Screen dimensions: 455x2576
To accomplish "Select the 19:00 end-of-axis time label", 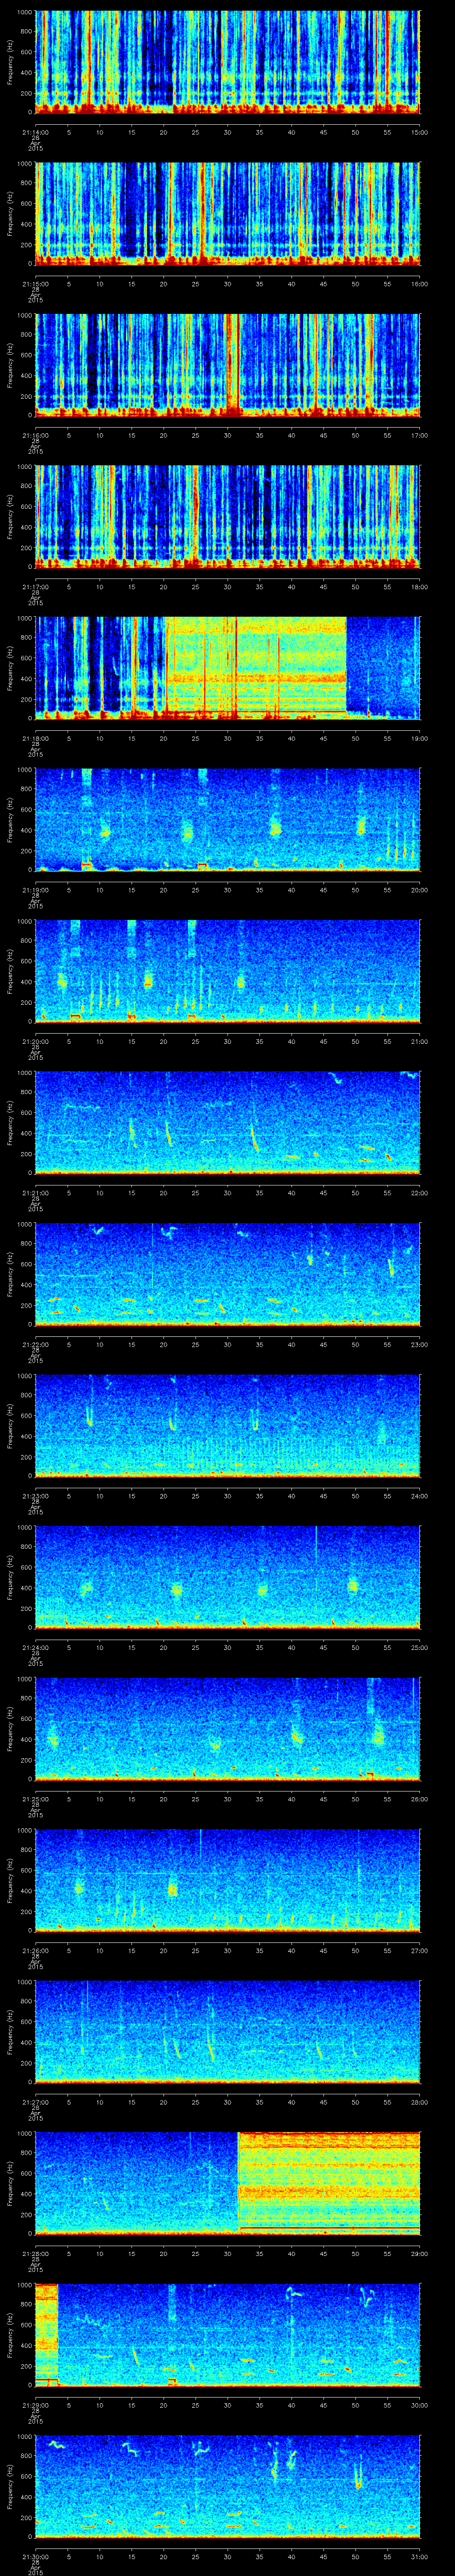I will click(x=419, y=738).
